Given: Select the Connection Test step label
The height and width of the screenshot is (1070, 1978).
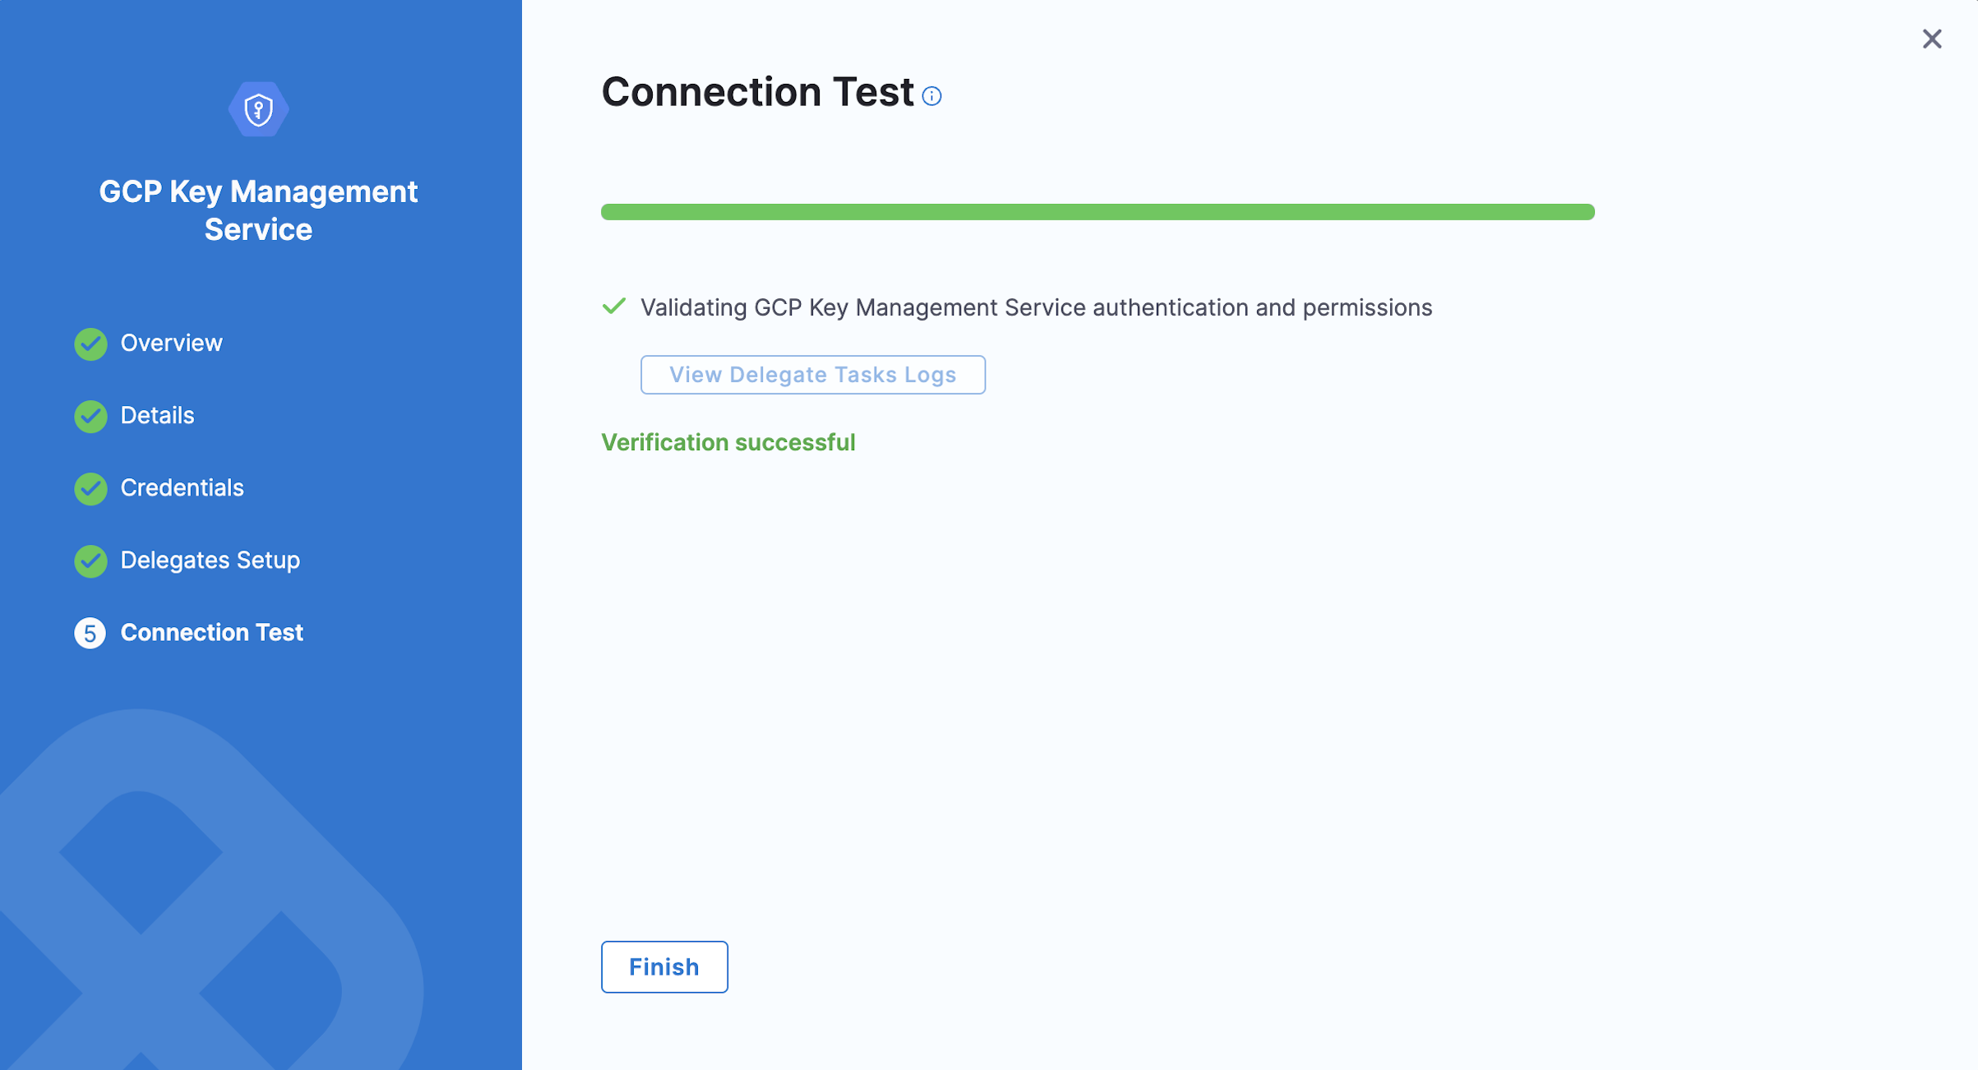Looking at the screenshot, I should (211, 632).
